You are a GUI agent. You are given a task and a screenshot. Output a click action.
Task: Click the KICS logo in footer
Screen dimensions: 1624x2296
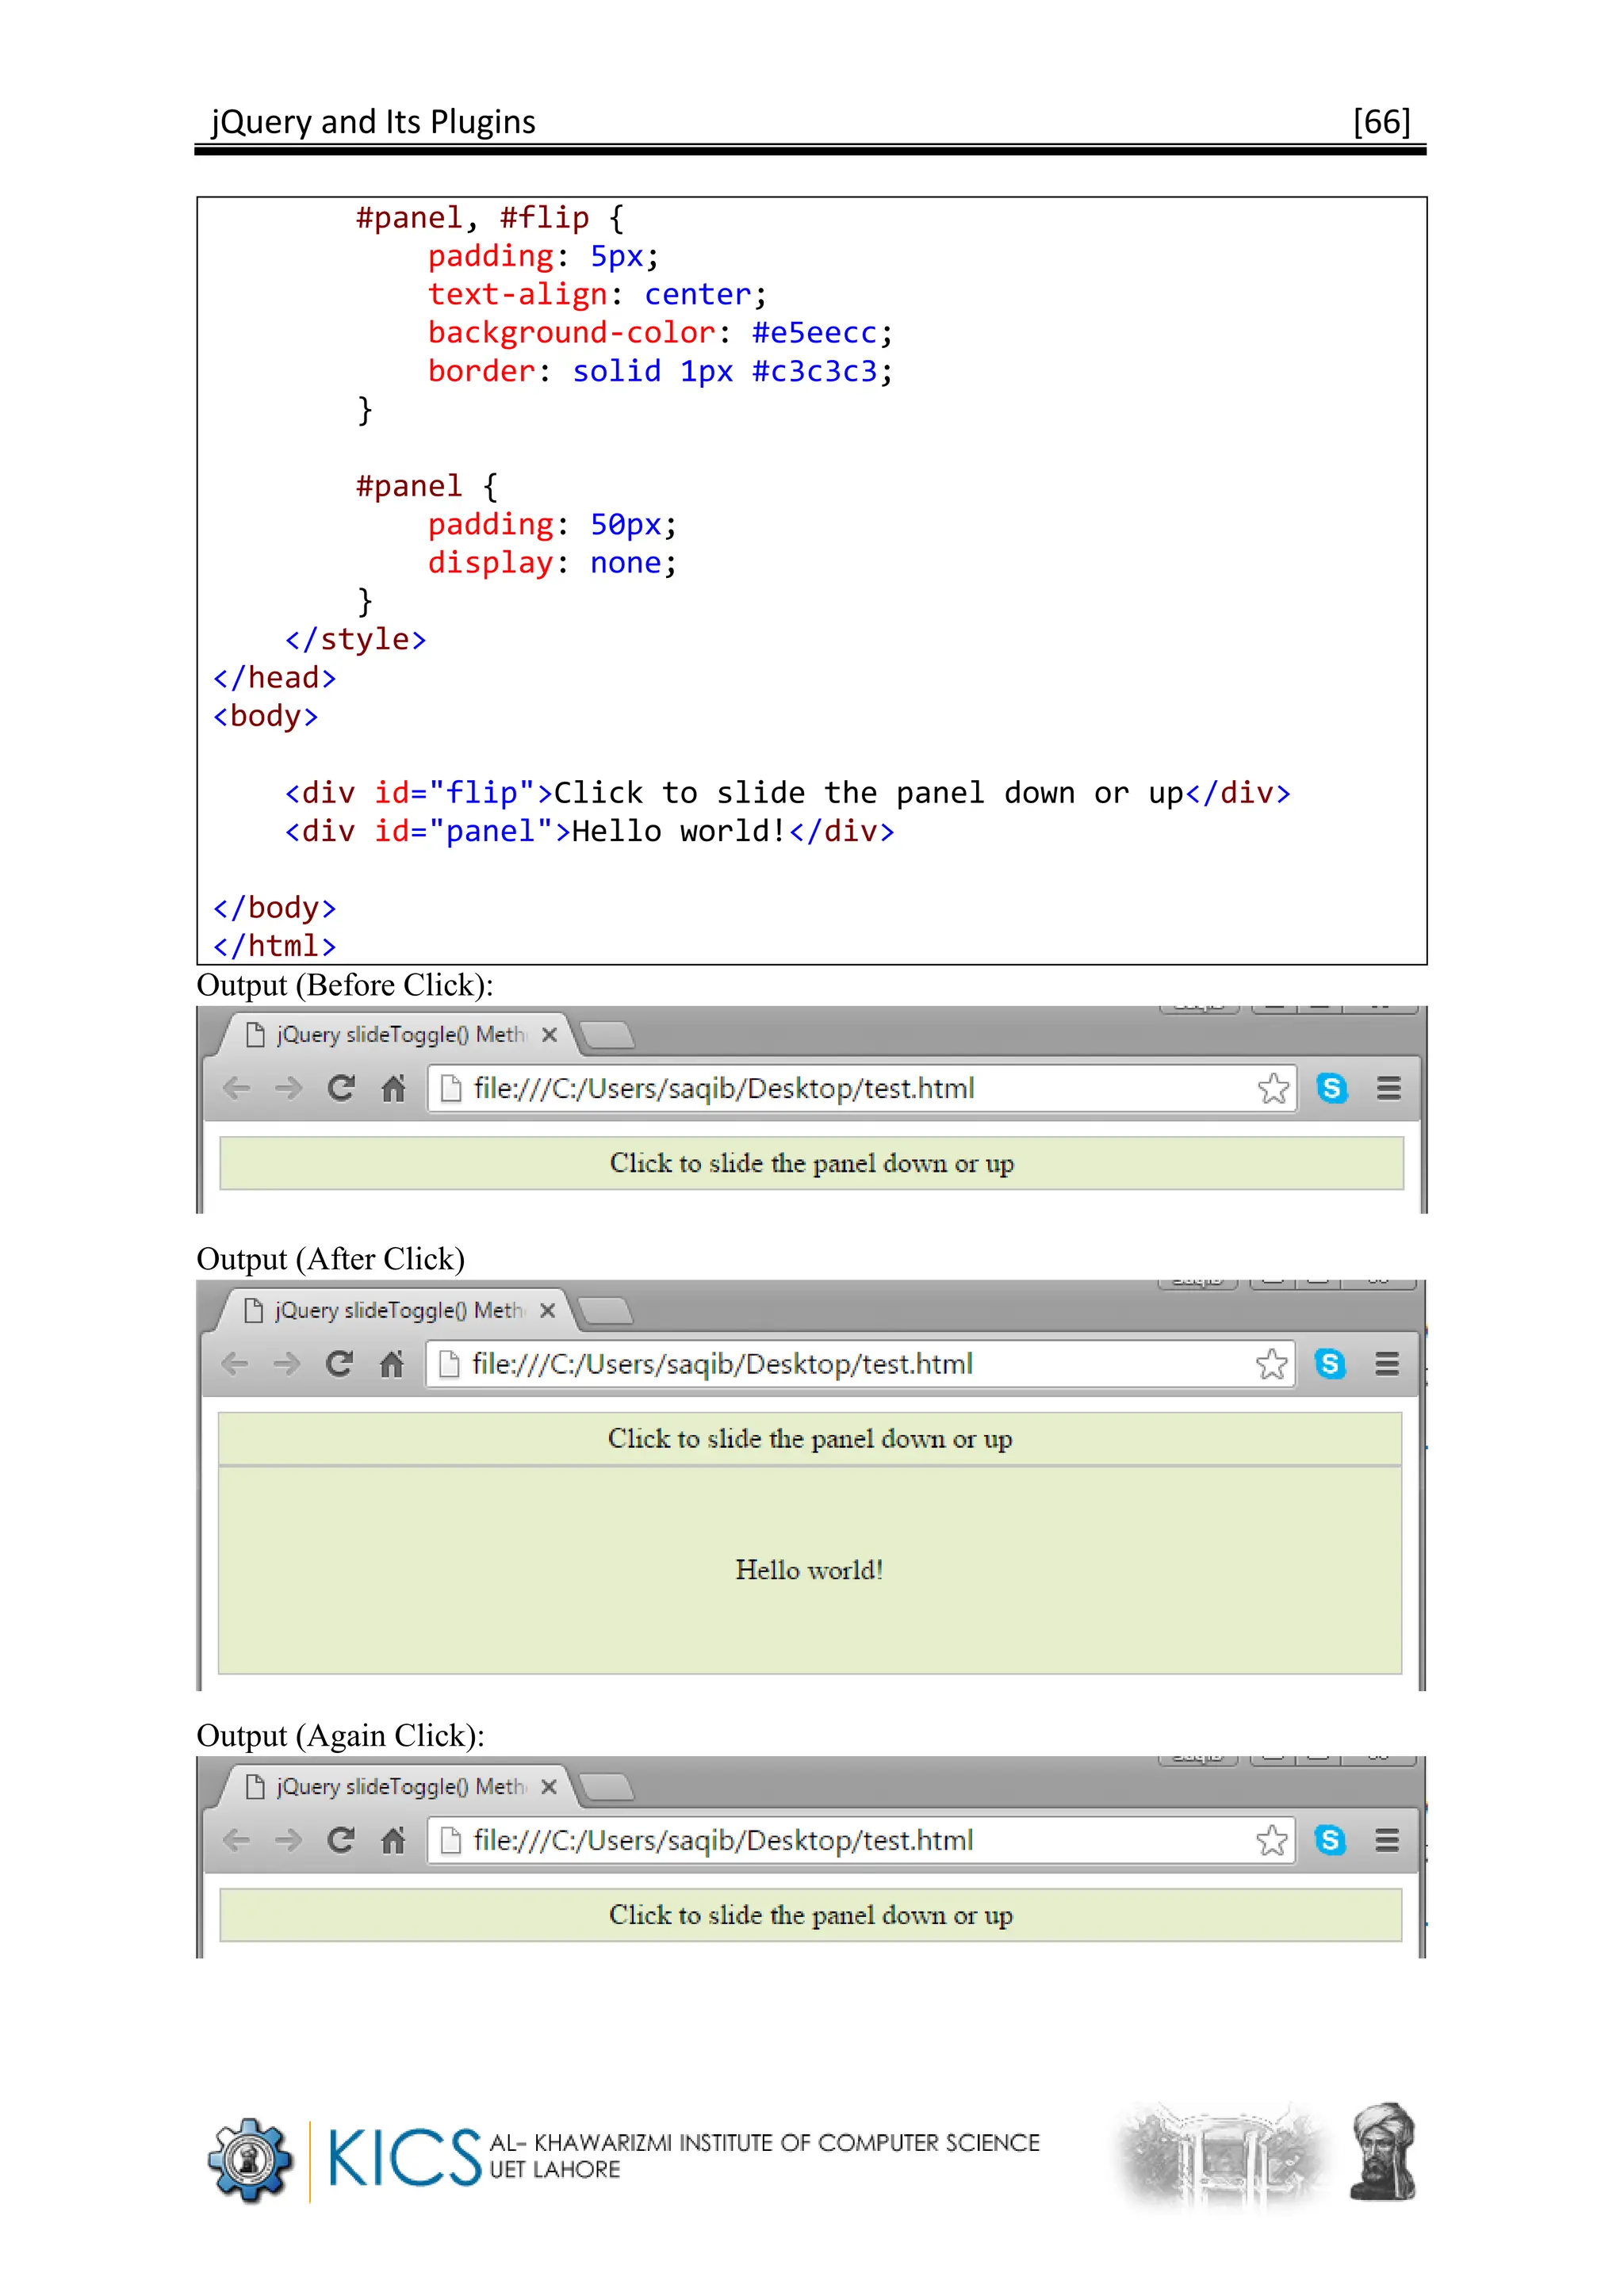click(x=404, y=2158)
